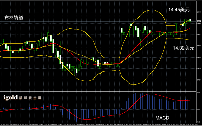Screen dimensions: 202x126
Task: Click the 14.45美元 resistance annotation
Action: (179, 10)
